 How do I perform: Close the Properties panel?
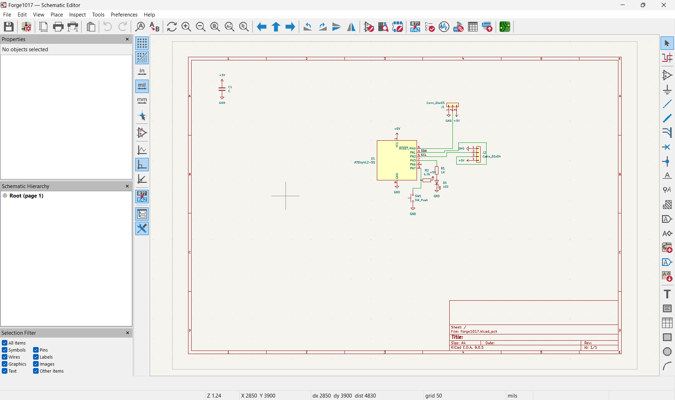127,39
